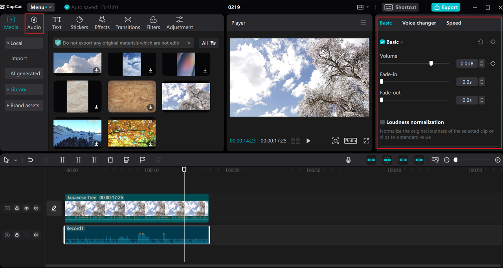Click the Volume slider handle
Viewport: 503px width, 268px height.
pos(431,63)
